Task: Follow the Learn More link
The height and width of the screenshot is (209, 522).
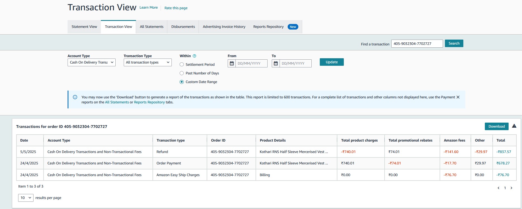Action: (x=149, y=8)
